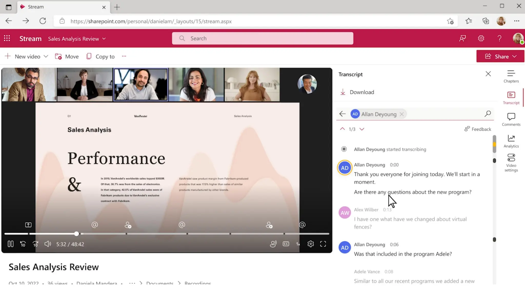
Task: Open the Chapters panel
Action: pyautogui.click(x=511, y=76)
